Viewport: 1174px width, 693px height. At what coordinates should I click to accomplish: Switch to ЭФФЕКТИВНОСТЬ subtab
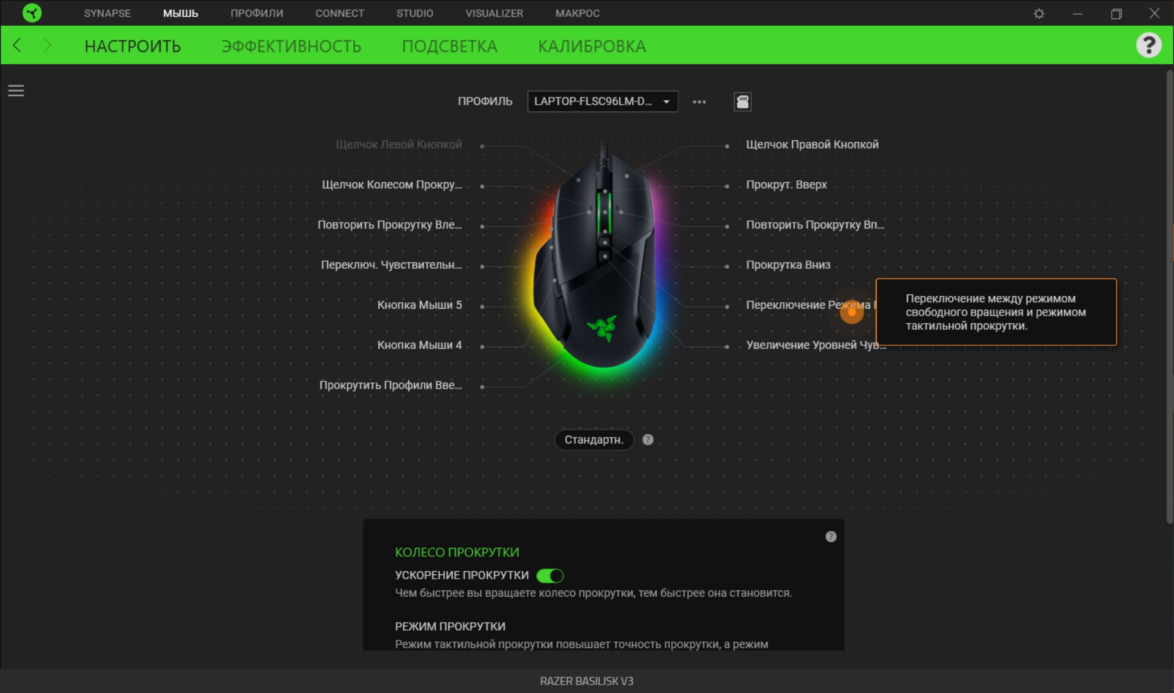[292, 46]
